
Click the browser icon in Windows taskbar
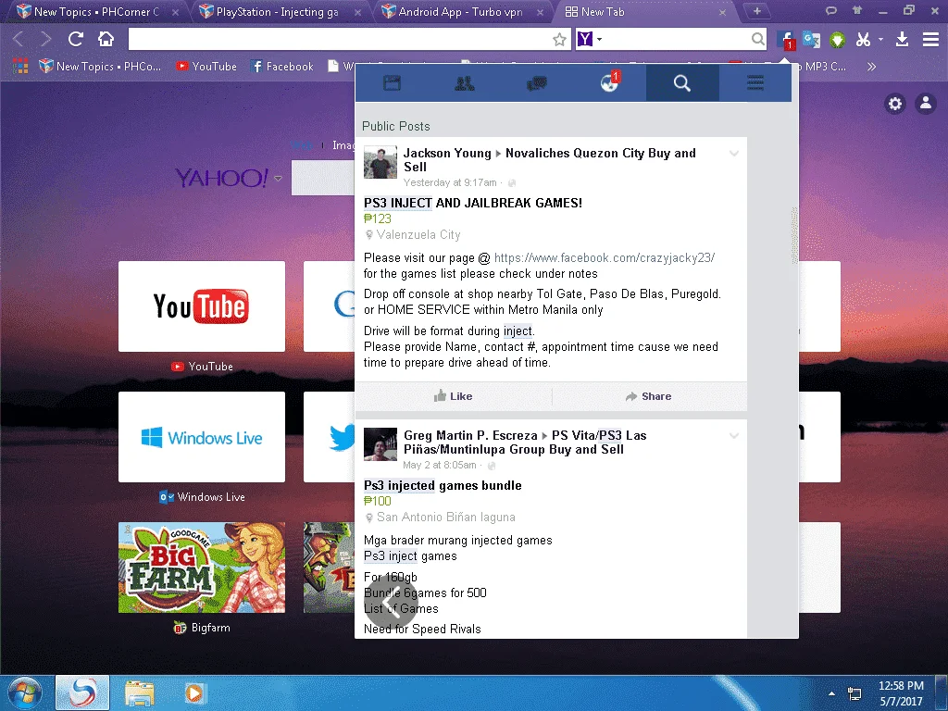click(x=82, y=692)
